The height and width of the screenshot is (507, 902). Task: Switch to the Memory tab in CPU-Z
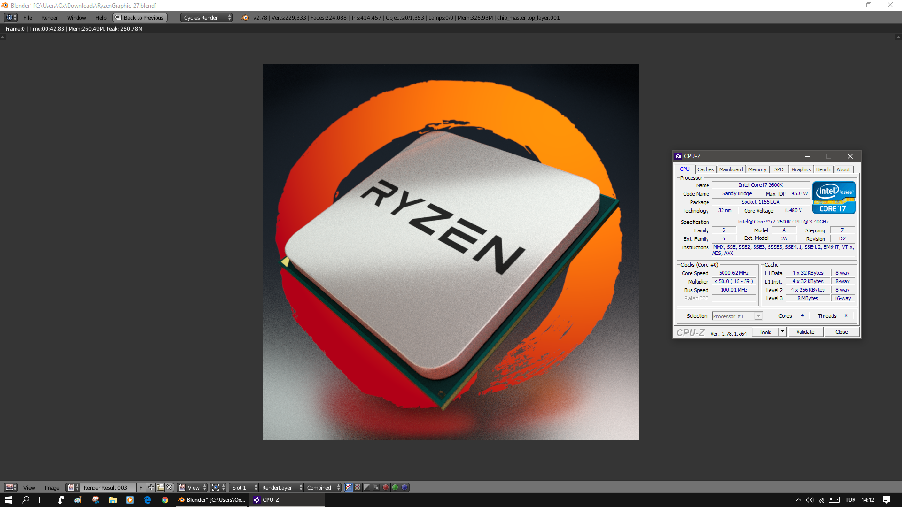point(757,169)
